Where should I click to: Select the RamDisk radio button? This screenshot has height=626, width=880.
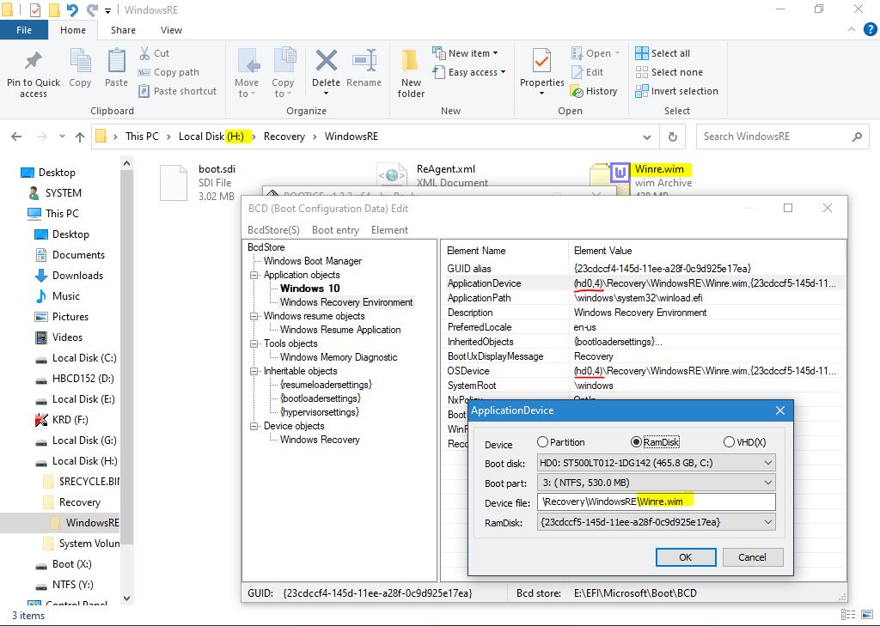(636, 442)
